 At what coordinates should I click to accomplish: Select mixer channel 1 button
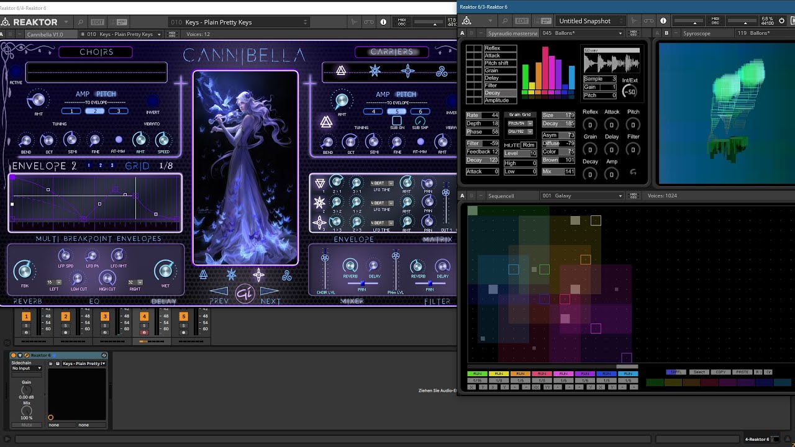coord(26,317)
